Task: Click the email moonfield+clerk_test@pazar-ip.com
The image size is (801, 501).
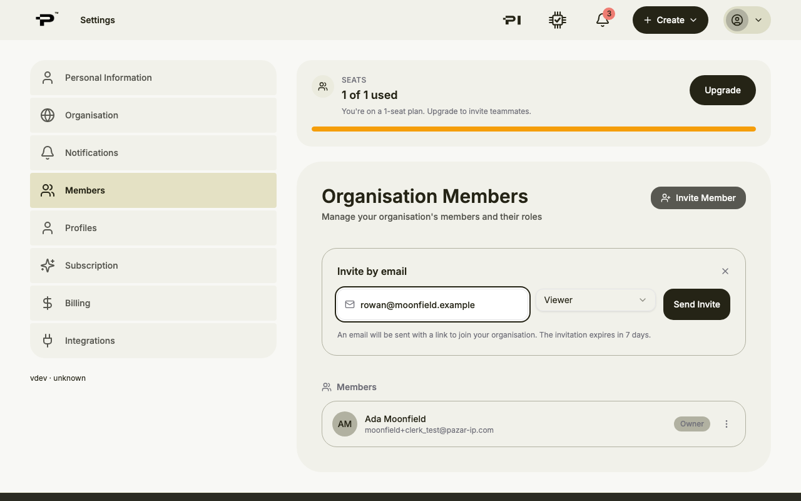Action: [429, 430]
